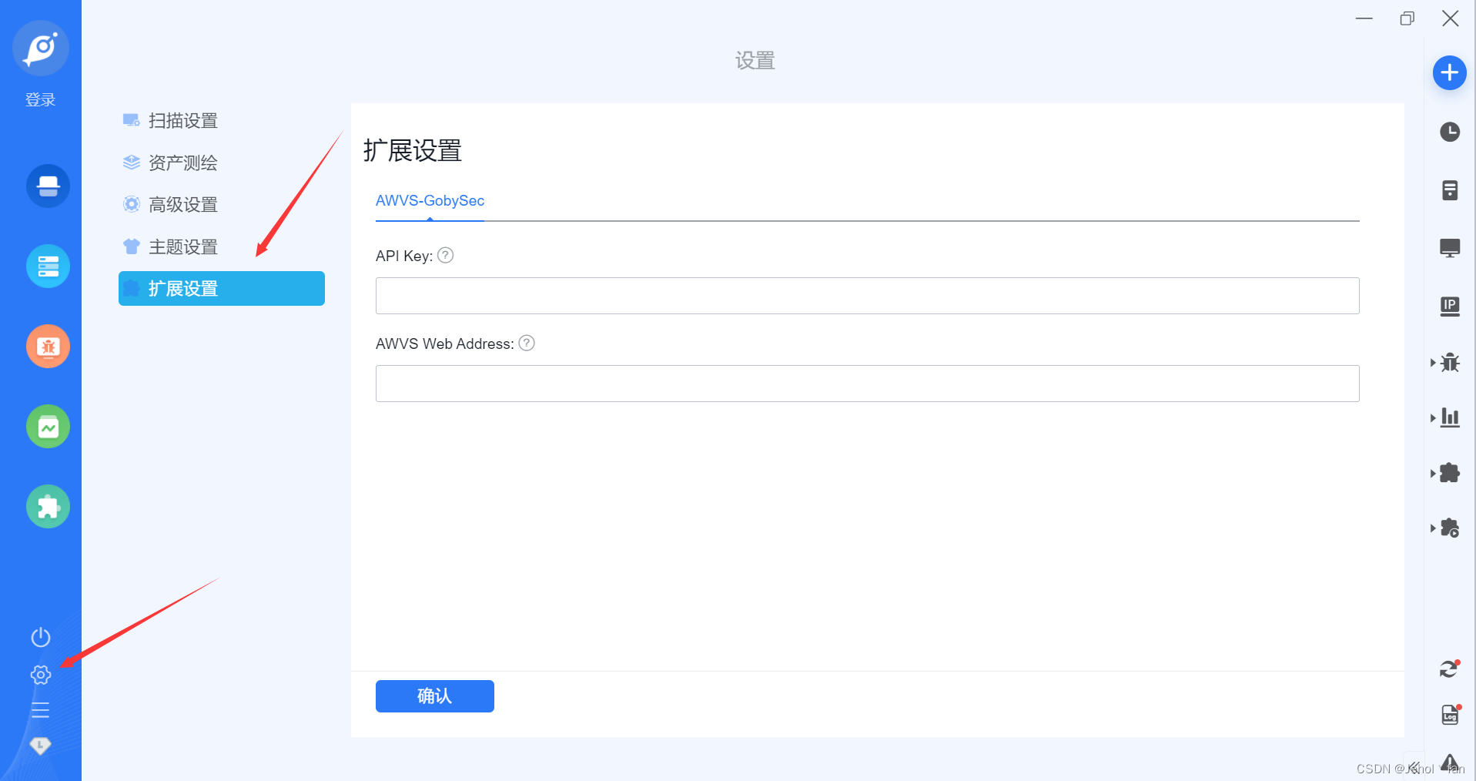Start a new scan with the blue plus button
The width and height of the screenshot is (1476, 781).
click(1449, 73)
